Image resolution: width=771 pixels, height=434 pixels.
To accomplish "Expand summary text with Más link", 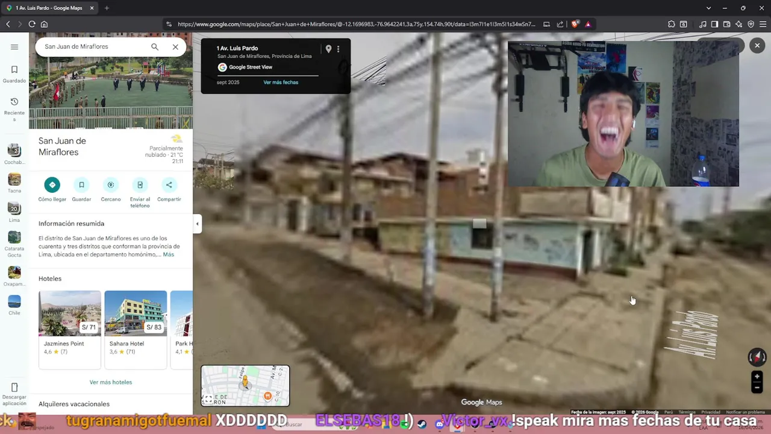I will pyautogui.click(x=168, y=254).
